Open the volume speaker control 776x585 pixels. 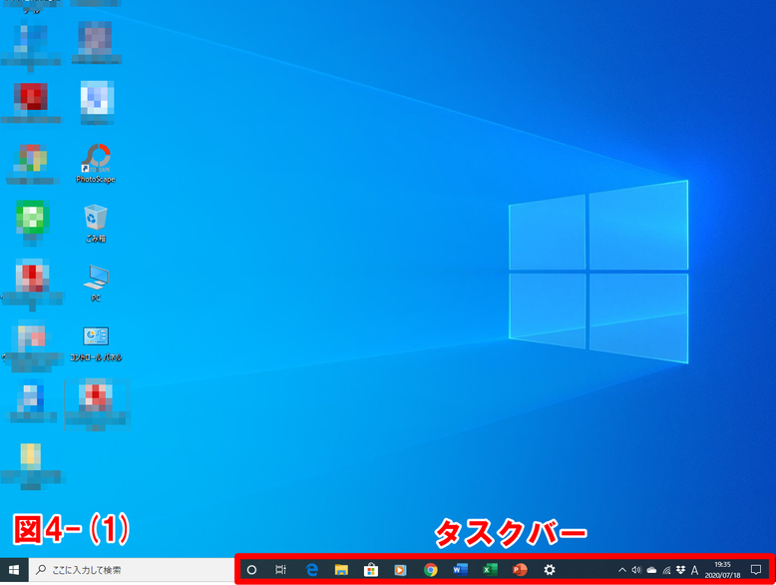(636, 570)
